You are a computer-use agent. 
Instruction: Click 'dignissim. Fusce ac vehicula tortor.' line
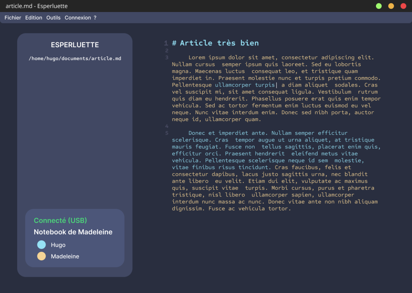click(x=231, y=209)
